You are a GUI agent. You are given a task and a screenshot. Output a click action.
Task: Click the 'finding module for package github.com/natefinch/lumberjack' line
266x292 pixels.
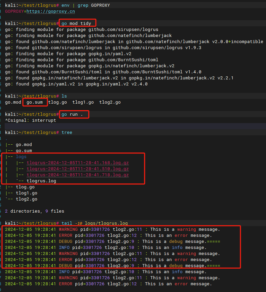pyautogui.click(x=88, y=36)
